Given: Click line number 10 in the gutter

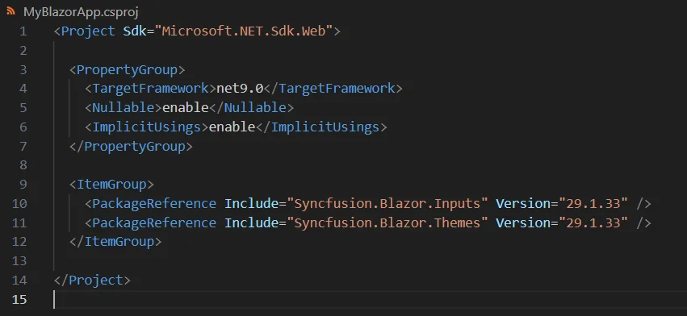Looking at the screenshot, I should tap(19, 203).
